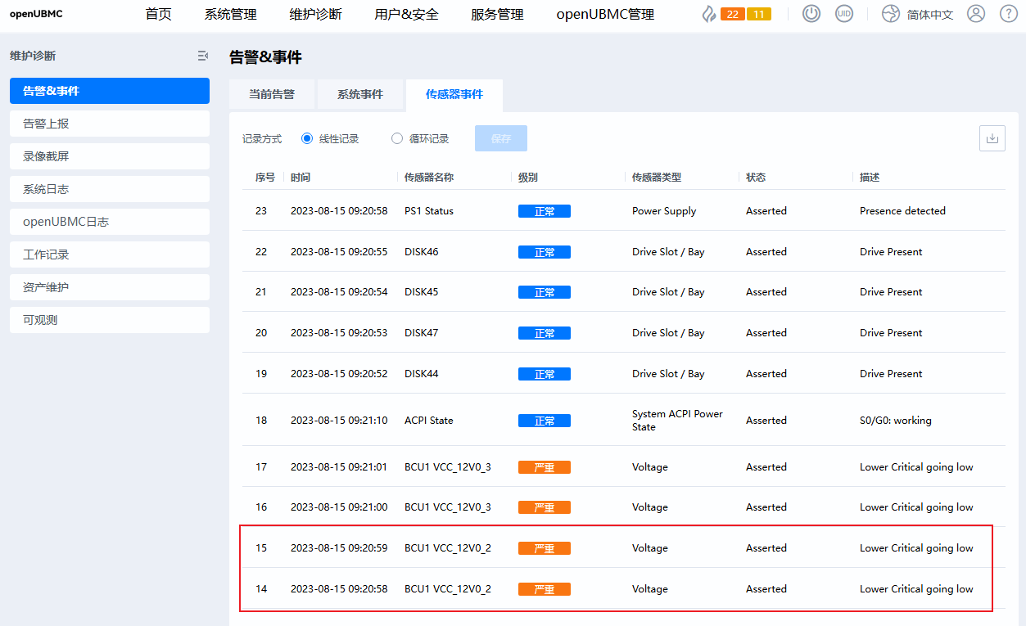Open the 用户&安全 top menu
Viewport: 1026px width, 626px height.
point(406,14)
